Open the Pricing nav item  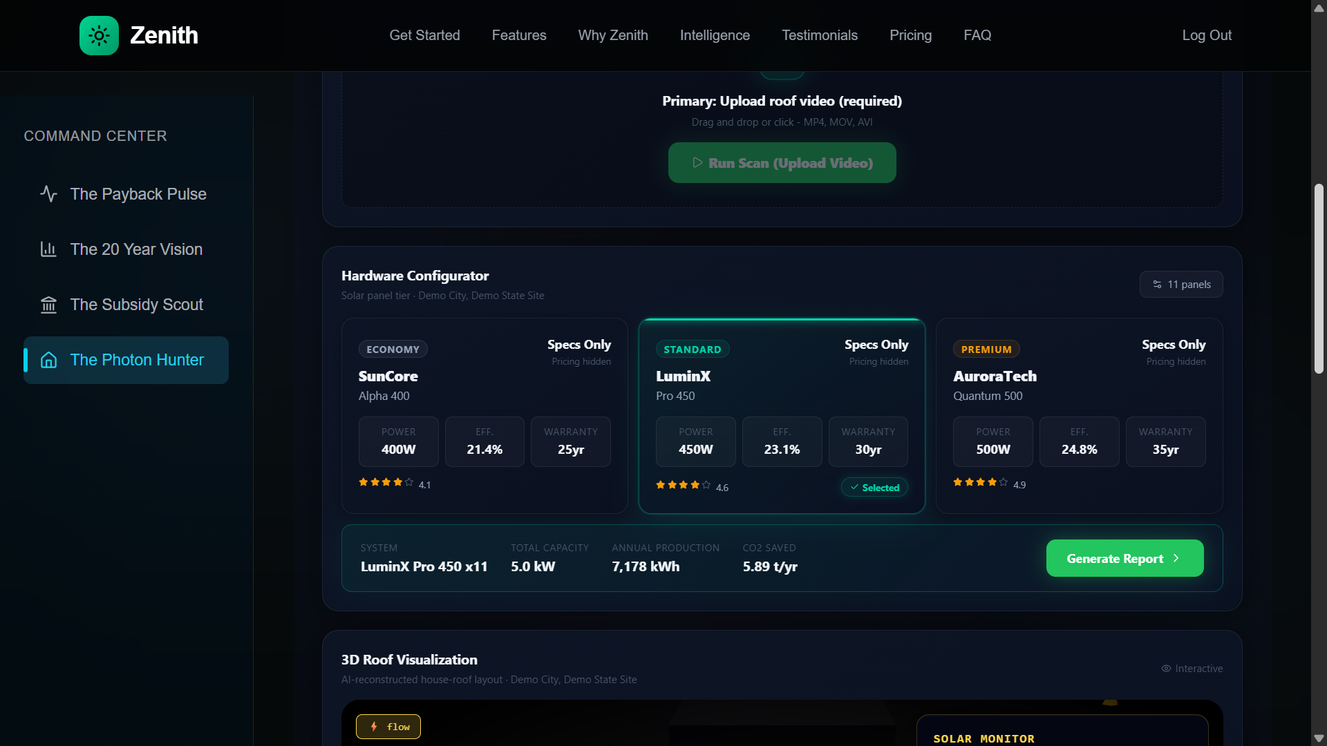click(x=910, y=35)
